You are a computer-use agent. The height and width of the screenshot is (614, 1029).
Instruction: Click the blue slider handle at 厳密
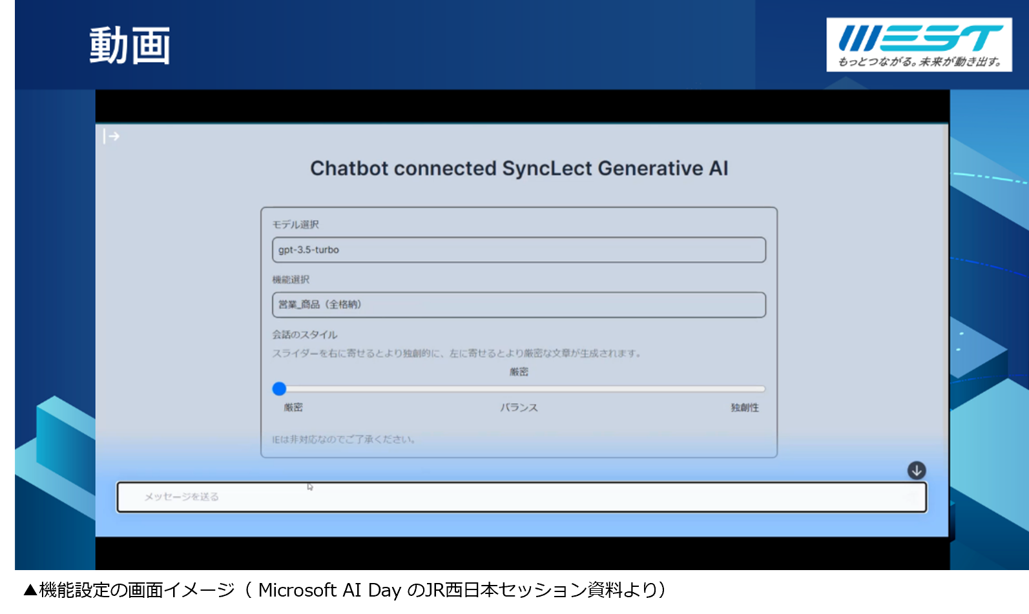[x=279, y=389]
